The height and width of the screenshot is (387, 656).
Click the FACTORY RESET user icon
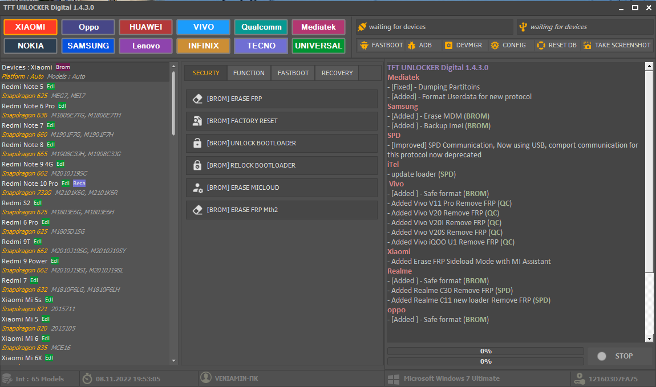197,121
